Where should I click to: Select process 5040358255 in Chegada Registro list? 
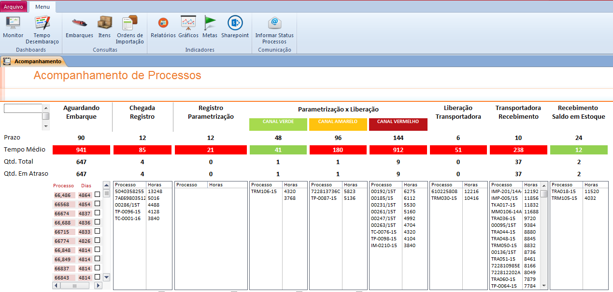(x=143, y=192)
